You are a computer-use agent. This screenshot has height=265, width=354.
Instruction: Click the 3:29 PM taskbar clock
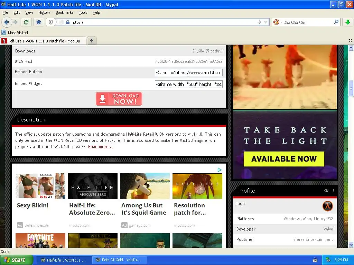[341, 260]
